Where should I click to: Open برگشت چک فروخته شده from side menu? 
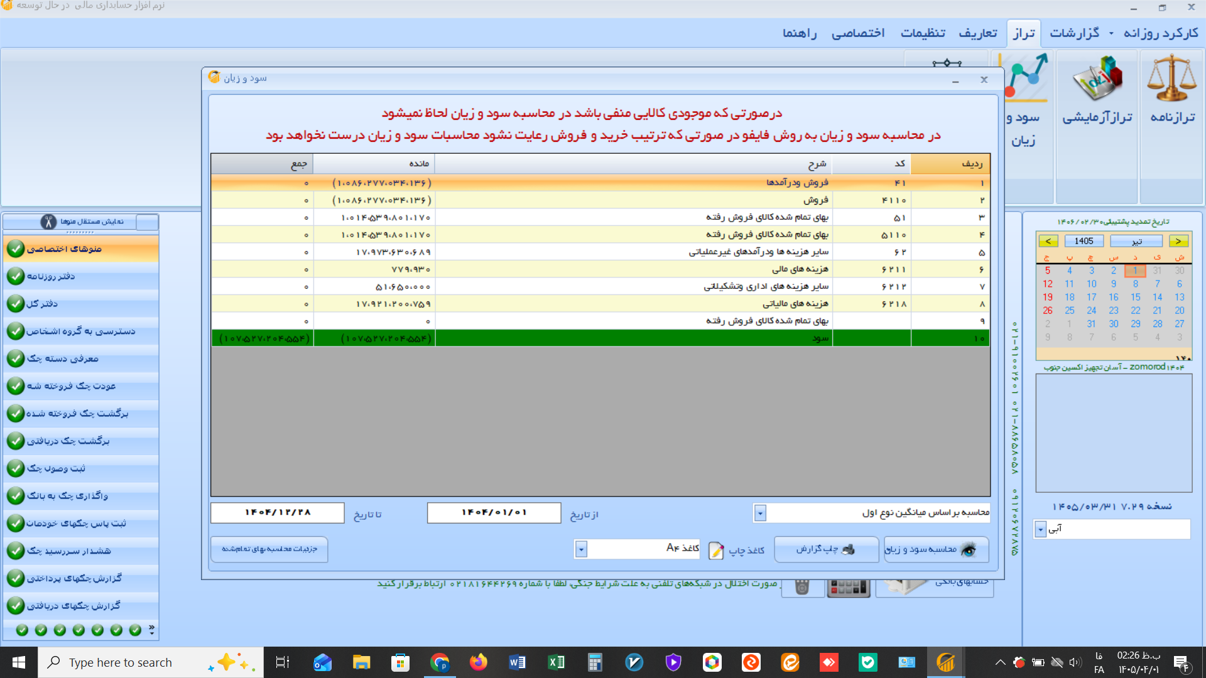(81, 414)
